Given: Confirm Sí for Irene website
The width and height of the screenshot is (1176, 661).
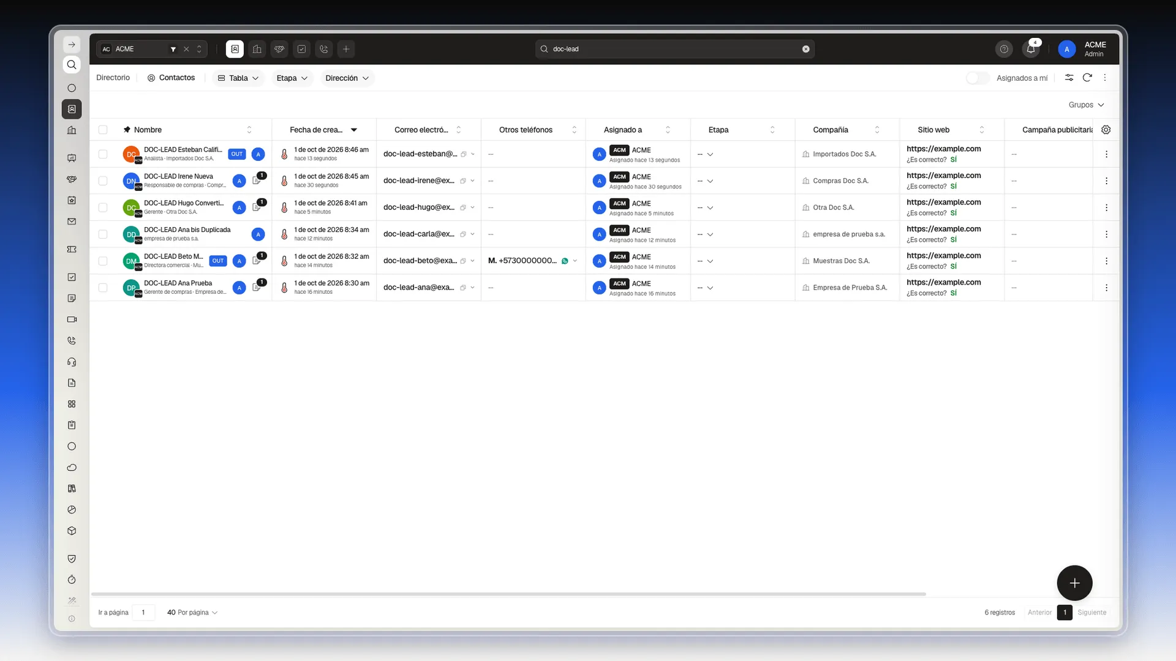Looking at the screenshot, I should (953, 187).
